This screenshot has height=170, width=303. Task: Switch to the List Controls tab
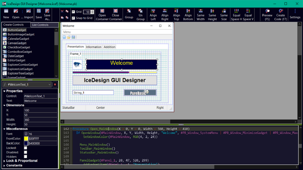44,25
